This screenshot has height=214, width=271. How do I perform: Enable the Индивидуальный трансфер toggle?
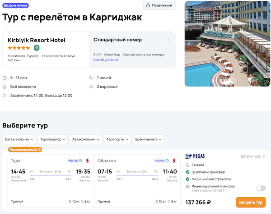(261, 188)
